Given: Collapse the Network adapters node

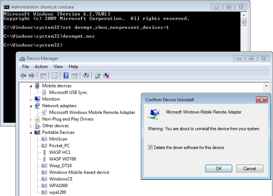Looking at the screenshot, I should tap(31, 106).
